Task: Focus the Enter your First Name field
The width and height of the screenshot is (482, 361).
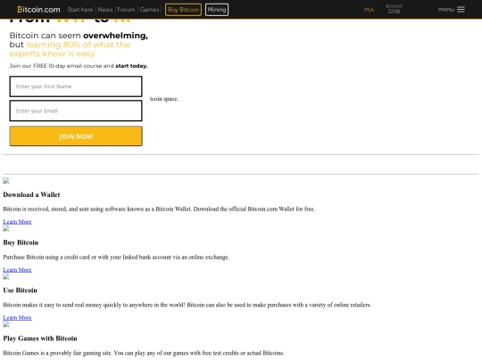Action: (76, 86)
